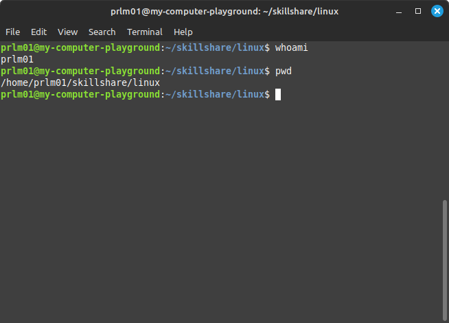
Task: Click the pwd command text
Action: point(284,71)
